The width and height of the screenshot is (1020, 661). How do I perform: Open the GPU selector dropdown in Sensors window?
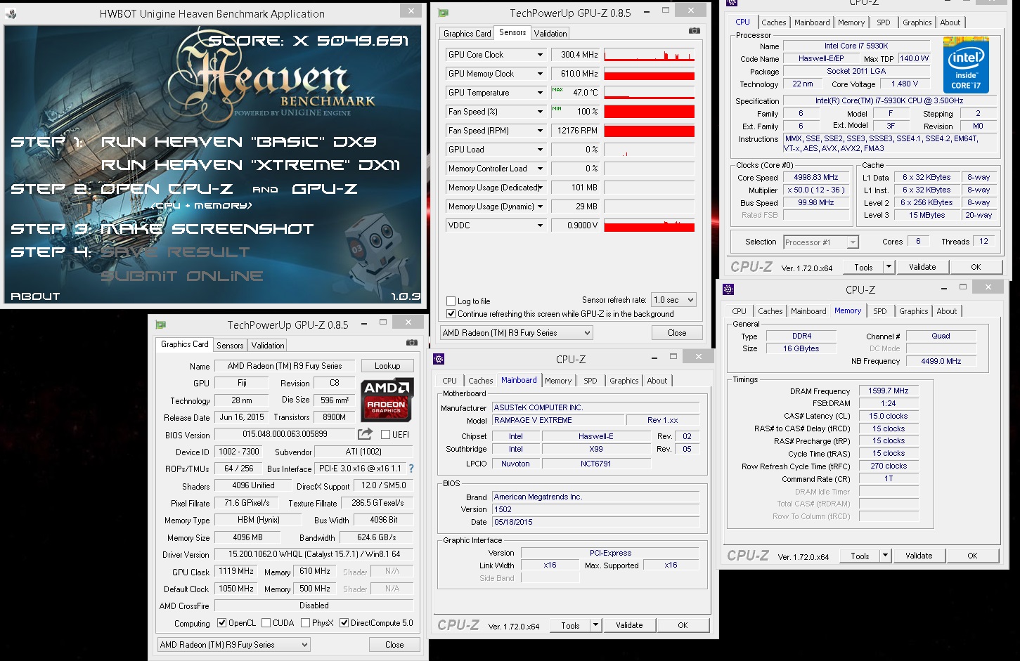pos(517,333)
